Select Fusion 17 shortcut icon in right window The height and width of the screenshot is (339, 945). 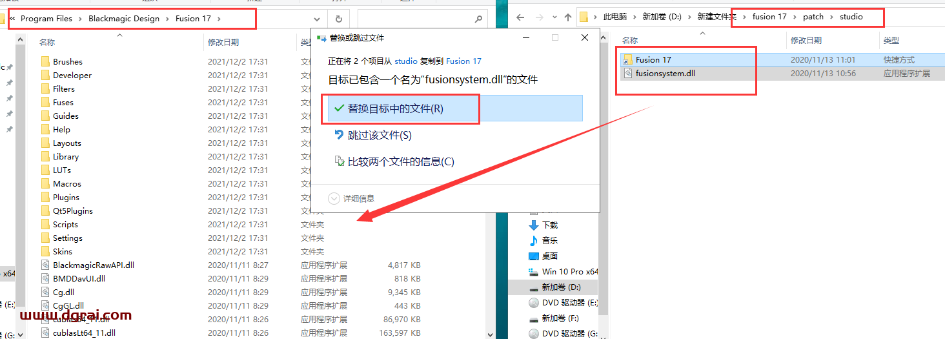tap(628, 60)
